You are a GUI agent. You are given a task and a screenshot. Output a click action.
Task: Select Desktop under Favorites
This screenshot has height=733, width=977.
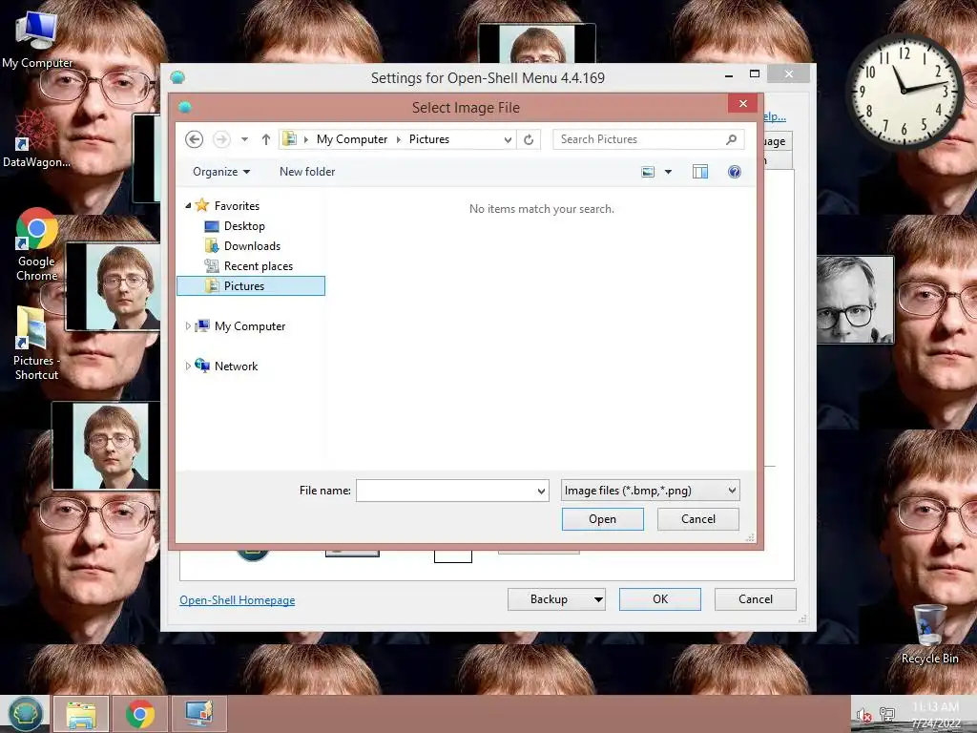point(244,225)
